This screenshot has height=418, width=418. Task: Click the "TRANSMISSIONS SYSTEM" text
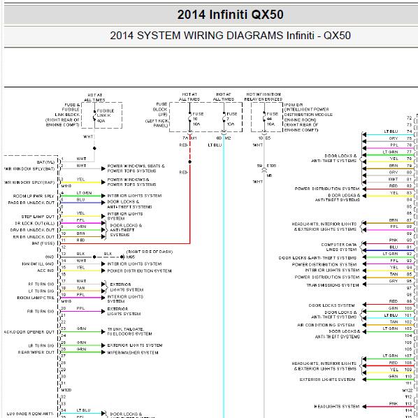(x=333, y=285)
